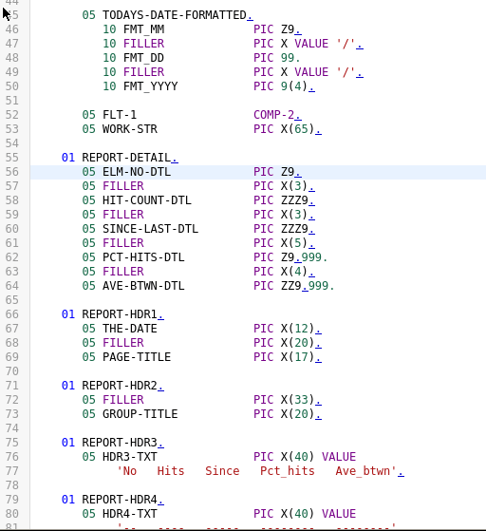The height and width of the screenshot is (531, 486).
Task: Click level number 10 on line 46
Action: click(x=109, y=29)
